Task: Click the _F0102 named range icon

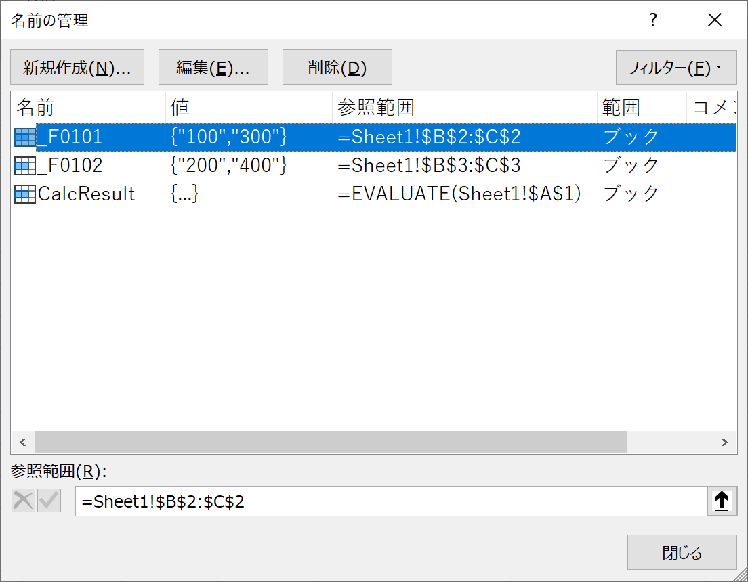Action: coord(25,166)
